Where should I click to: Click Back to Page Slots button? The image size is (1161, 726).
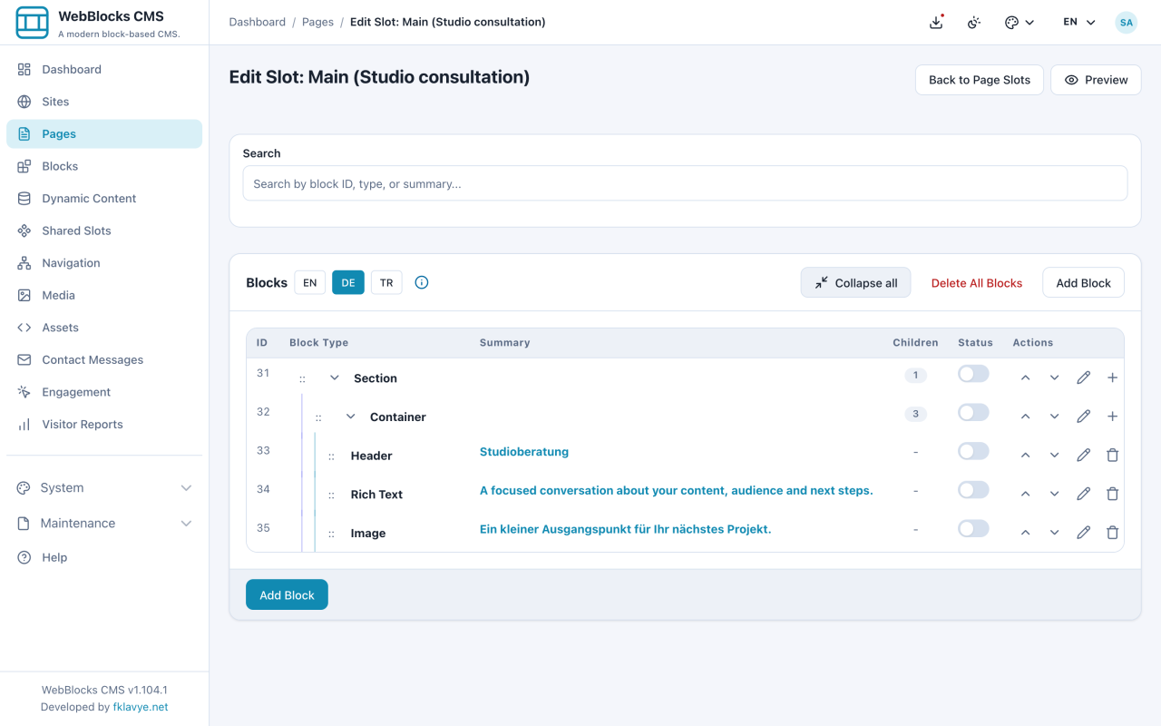point(980,80)
